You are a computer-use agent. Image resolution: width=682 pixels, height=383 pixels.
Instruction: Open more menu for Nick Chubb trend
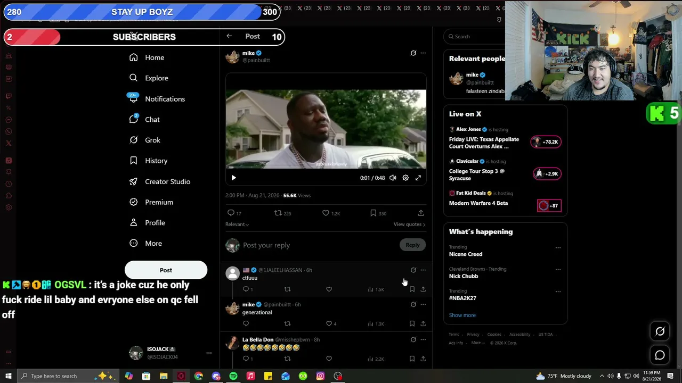pos(558,269)
